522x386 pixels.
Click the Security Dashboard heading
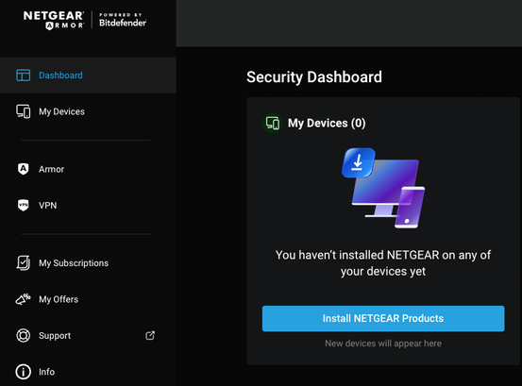(314, 77)
